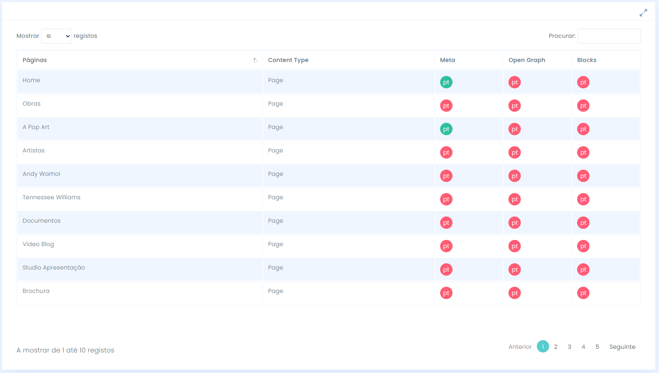Click the Anterior pagination link
The image size is (659, 373).
[x=520, y=347]
